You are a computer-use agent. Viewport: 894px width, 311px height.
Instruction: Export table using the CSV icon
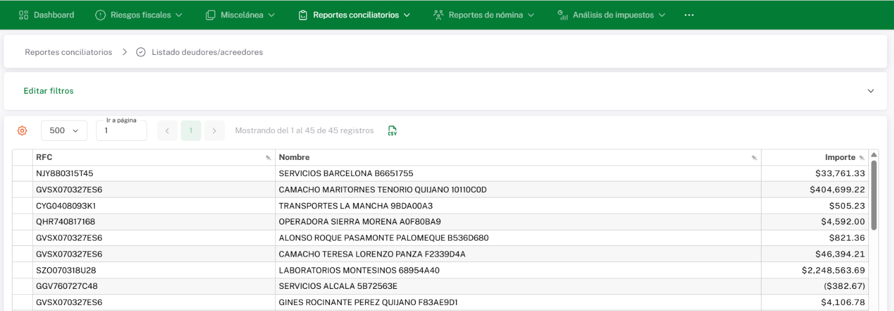pyautogui.click(x=392, y=131)
